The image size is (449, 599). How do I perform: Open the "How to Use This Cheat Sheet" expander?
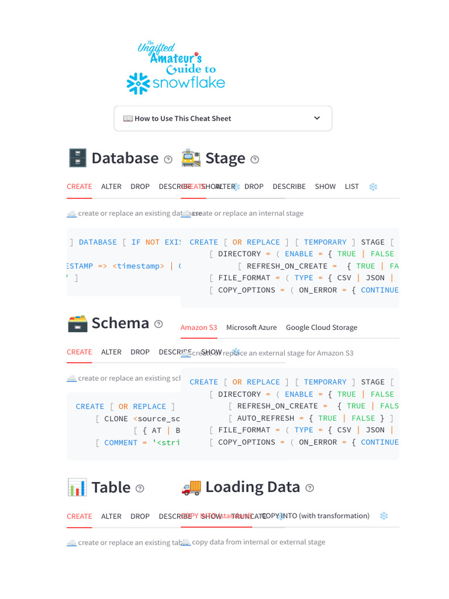183,119
